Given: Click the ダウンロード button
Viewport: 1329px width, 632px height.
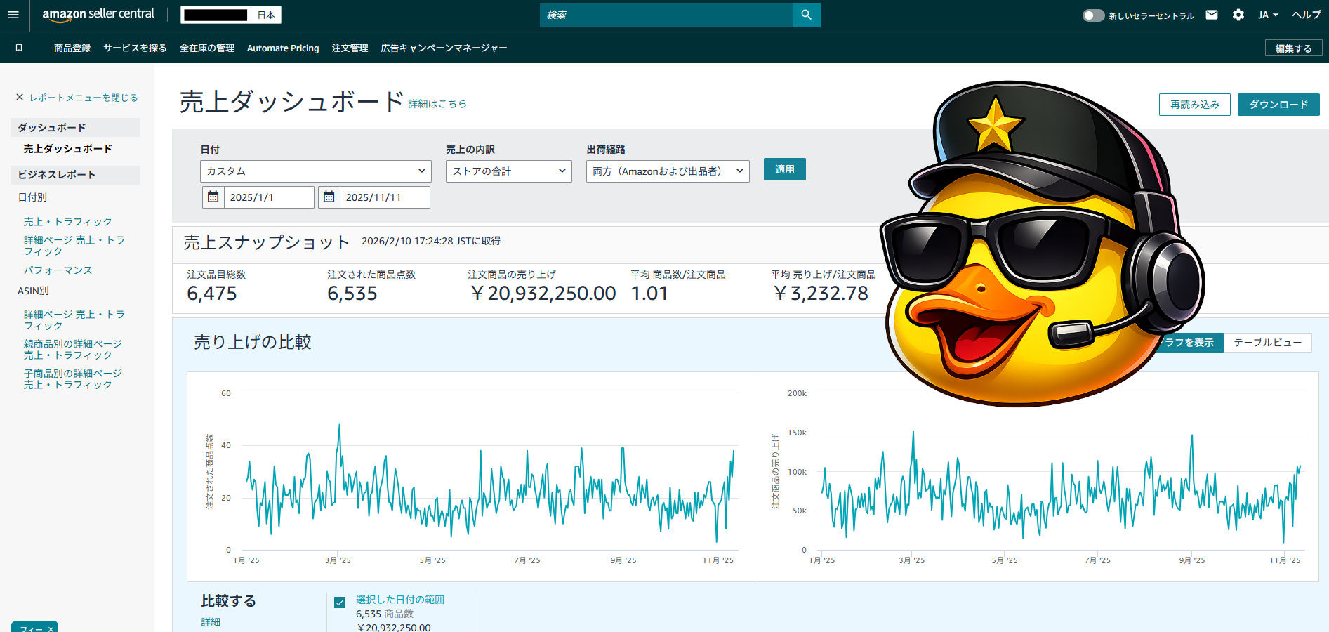Looking at the screenshot, I should tap(1278, 105).
